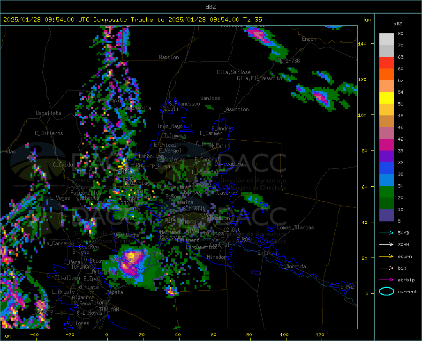
Task: Click the white 30HM track arrow in legend
Action: click(386, 245)
